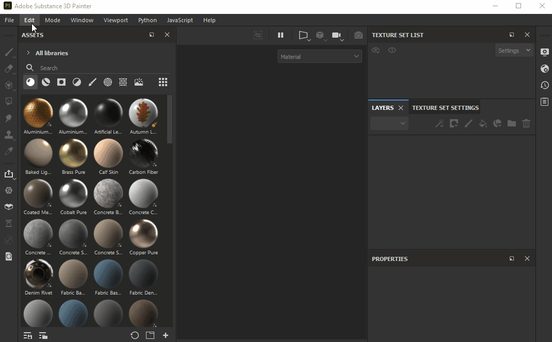Screen dimensions: 552x342
Task: Solo texture set eye icon
Action: pyautogui.click(x=392, y=51)
